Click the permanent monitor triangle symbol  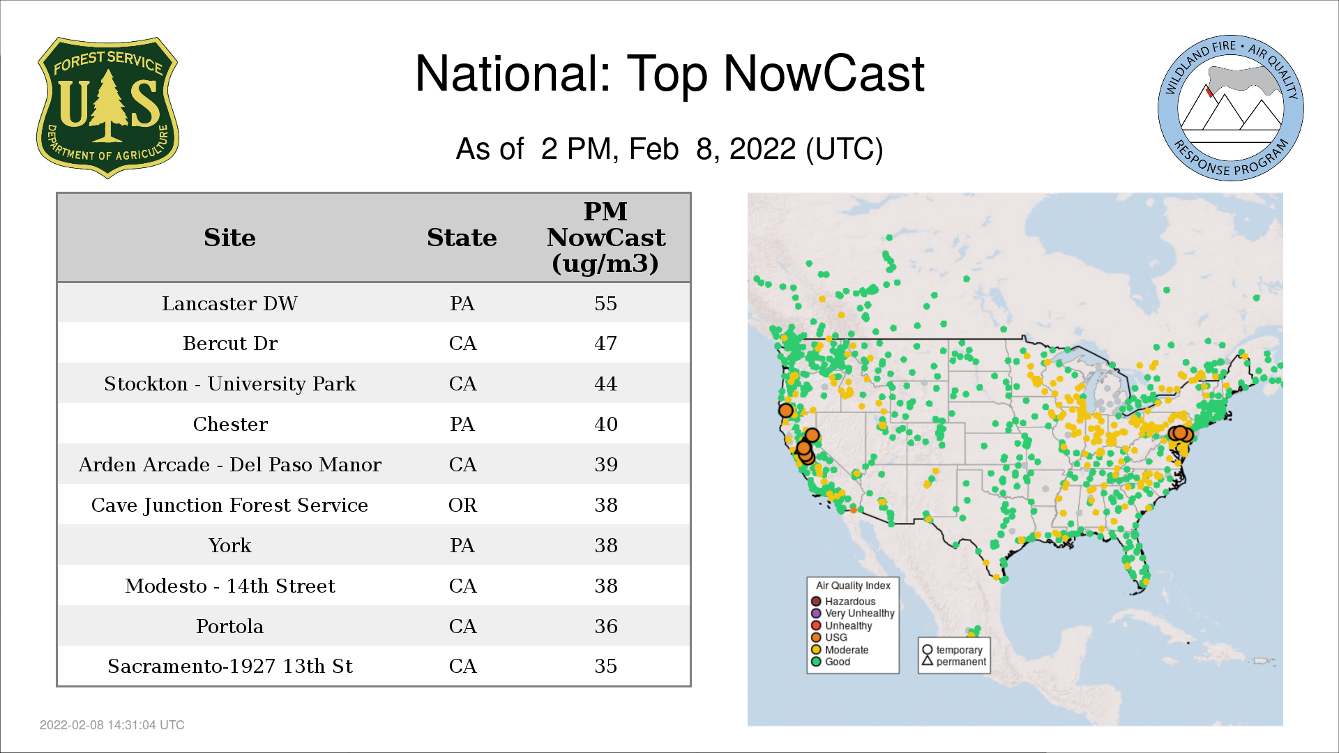click(928, 661)
